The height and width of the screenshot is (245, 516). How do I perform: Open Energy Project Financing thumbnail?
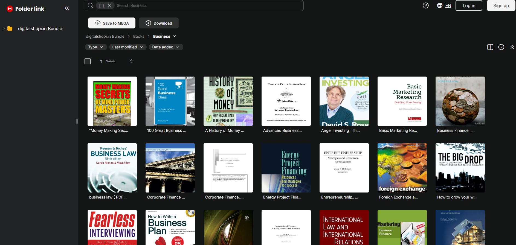[286, 168]
